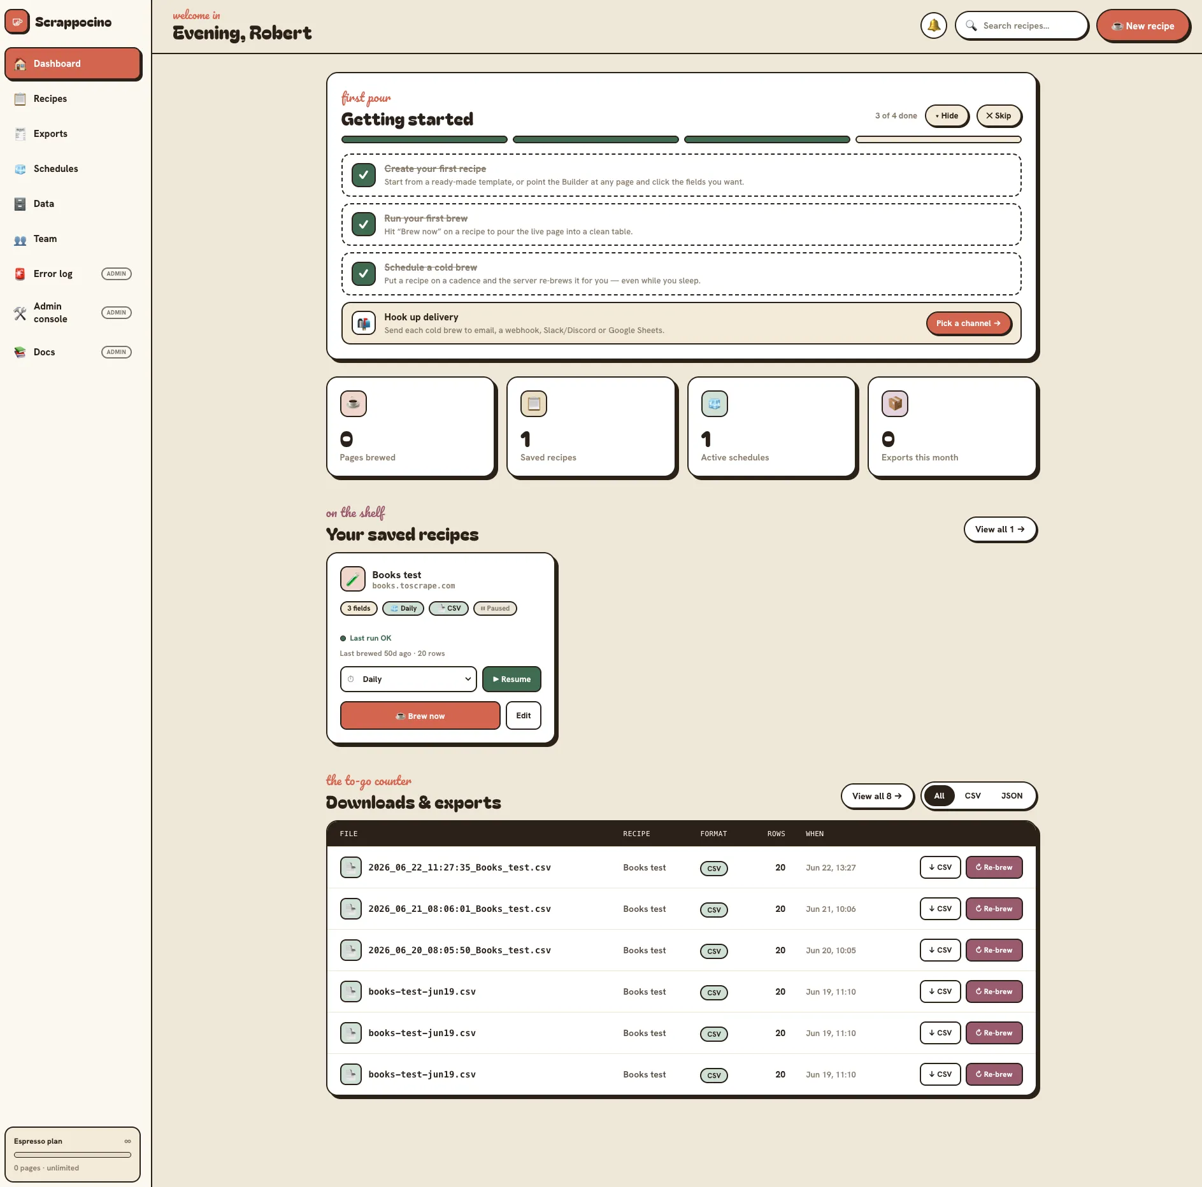Collapse Getting started with Hide button
This screenshot has height=1187, width=1202.
click(947, 116)
